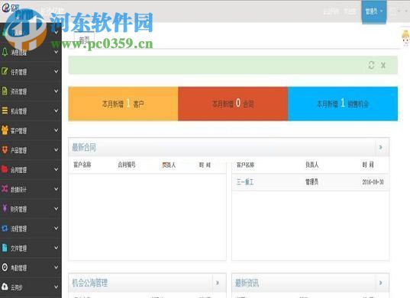Switch to the 首页 tab
Screen dimensions: 410x298
84,40
